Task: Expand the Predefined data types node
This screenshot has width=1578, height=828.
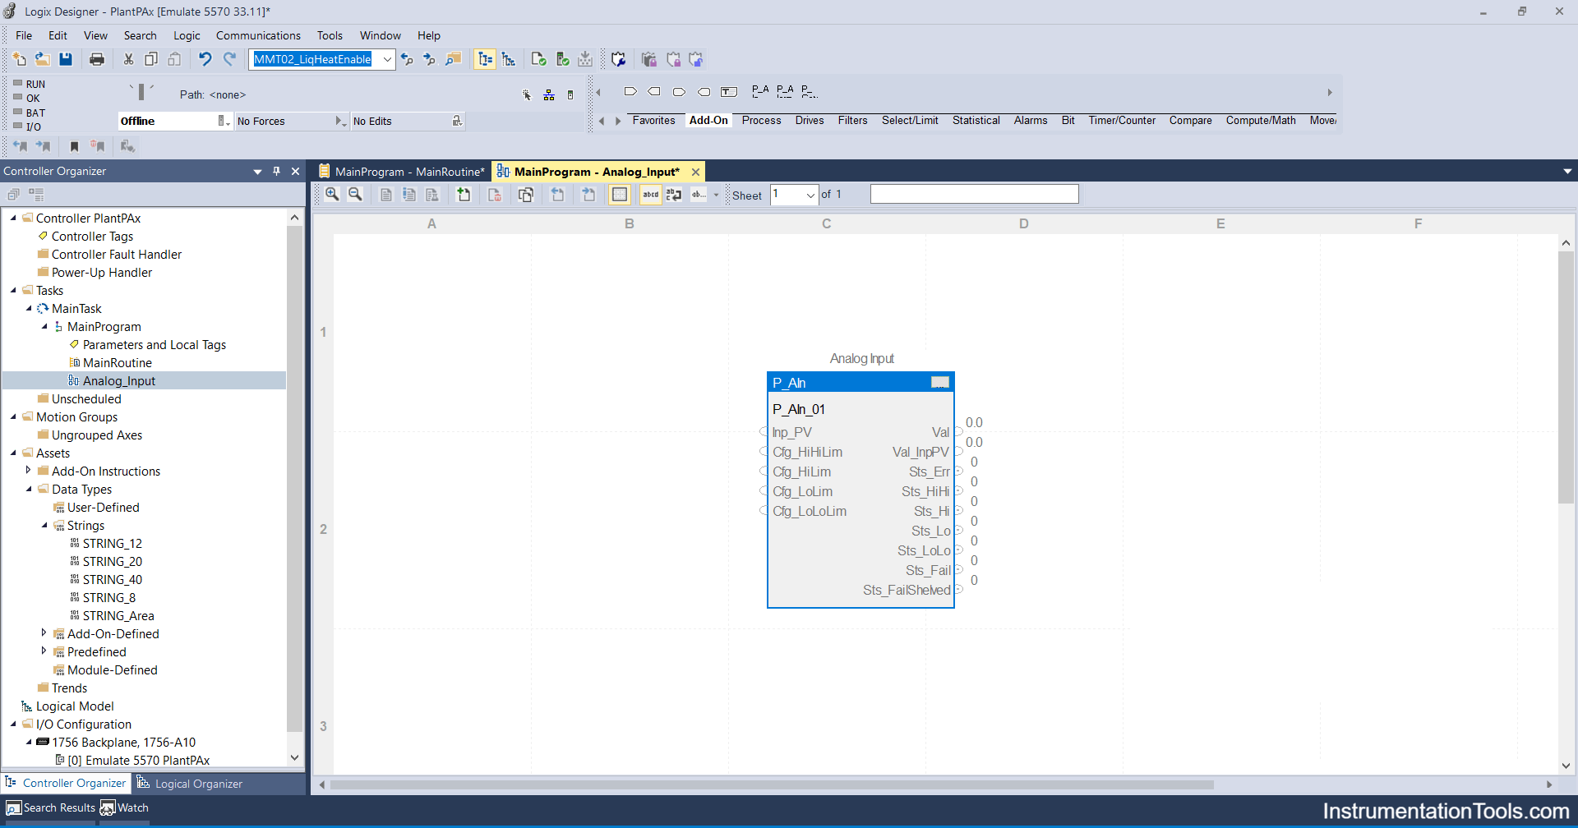Action: 44,651
